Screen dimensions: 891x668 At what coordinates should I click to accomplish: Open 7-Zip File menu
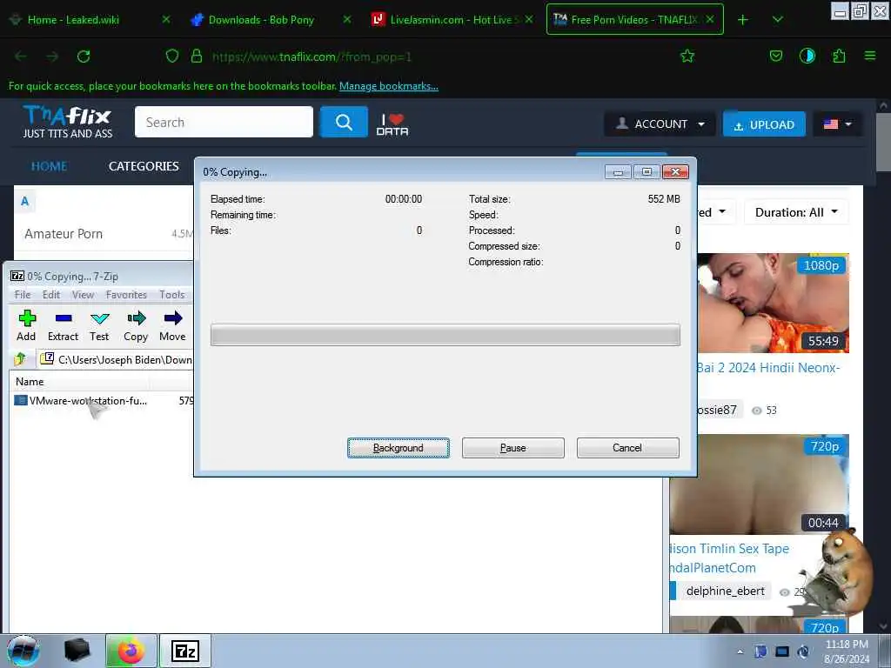[x=23, y=294]
